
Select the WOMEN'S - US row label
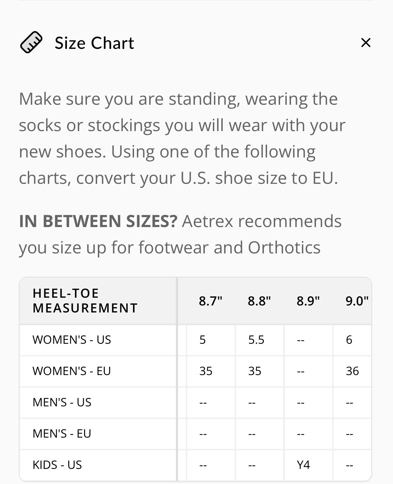72,340
